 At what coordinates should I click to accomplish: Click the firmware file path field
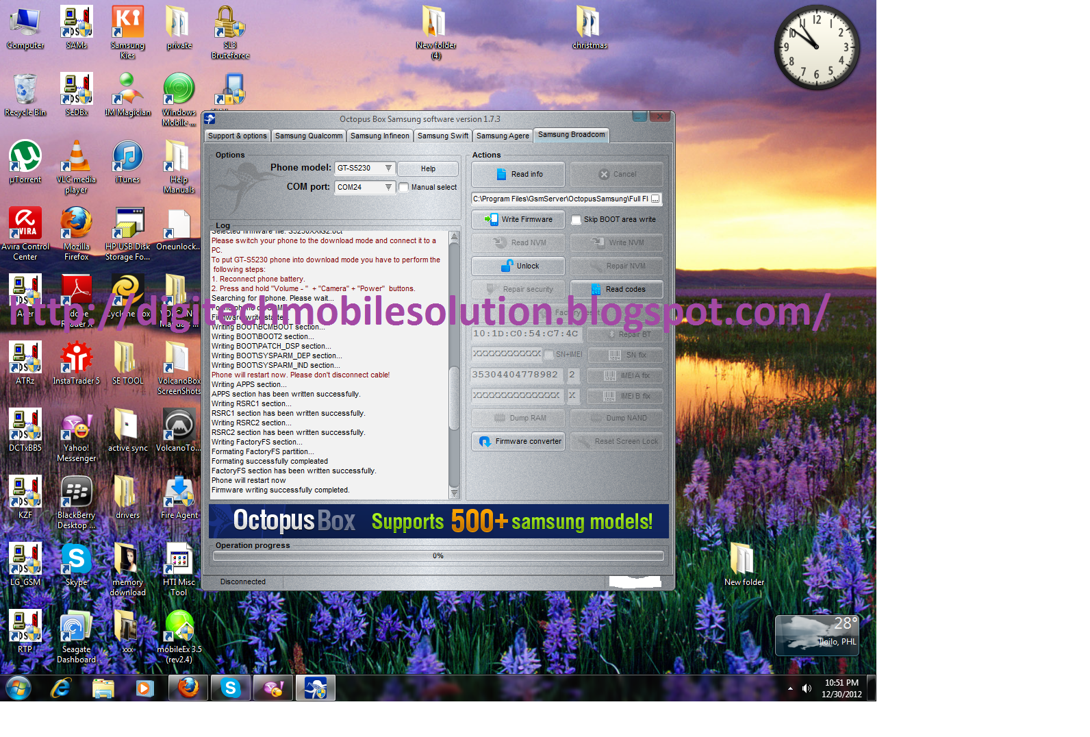point(561,199)
